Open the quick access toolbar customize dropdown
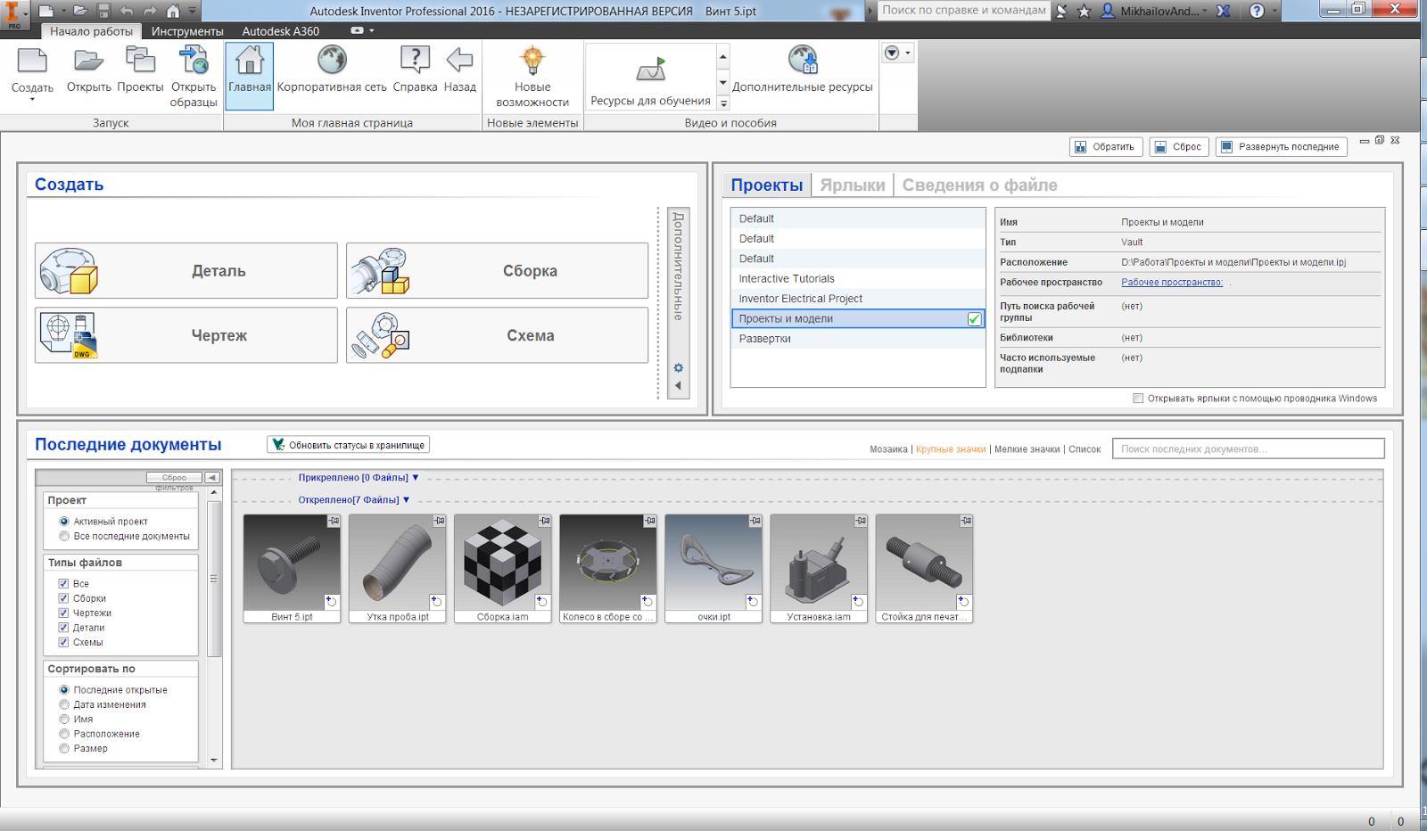Image resolution: width=1427 pixels, height=831 pixels. 192,11
